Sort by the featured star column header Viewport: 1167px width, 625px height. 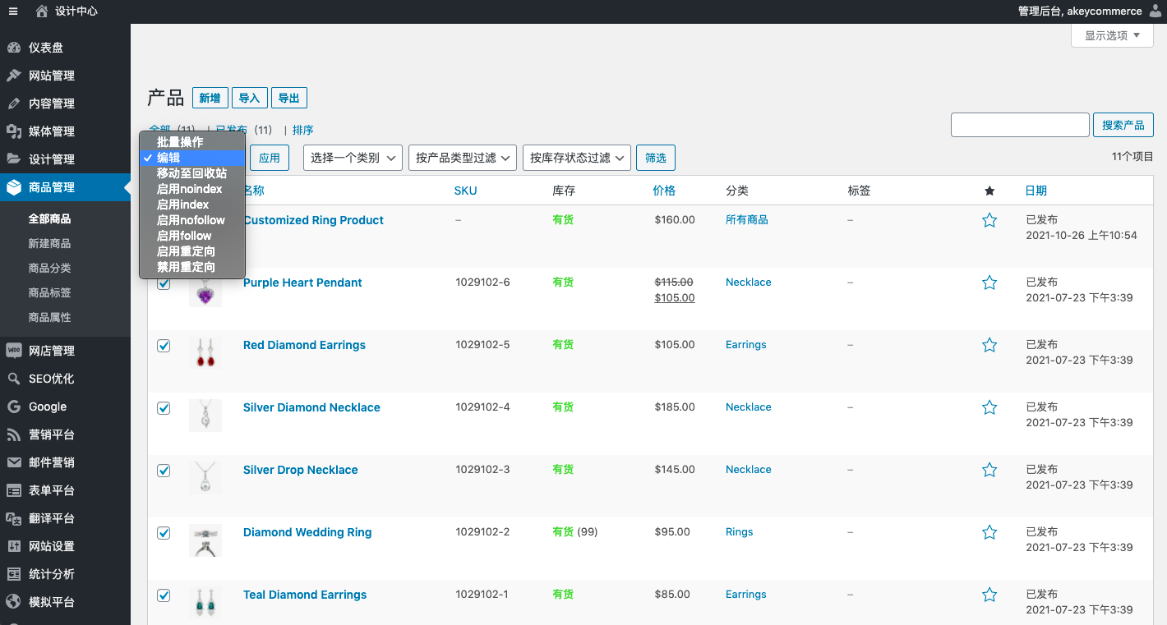coord(989,191)
